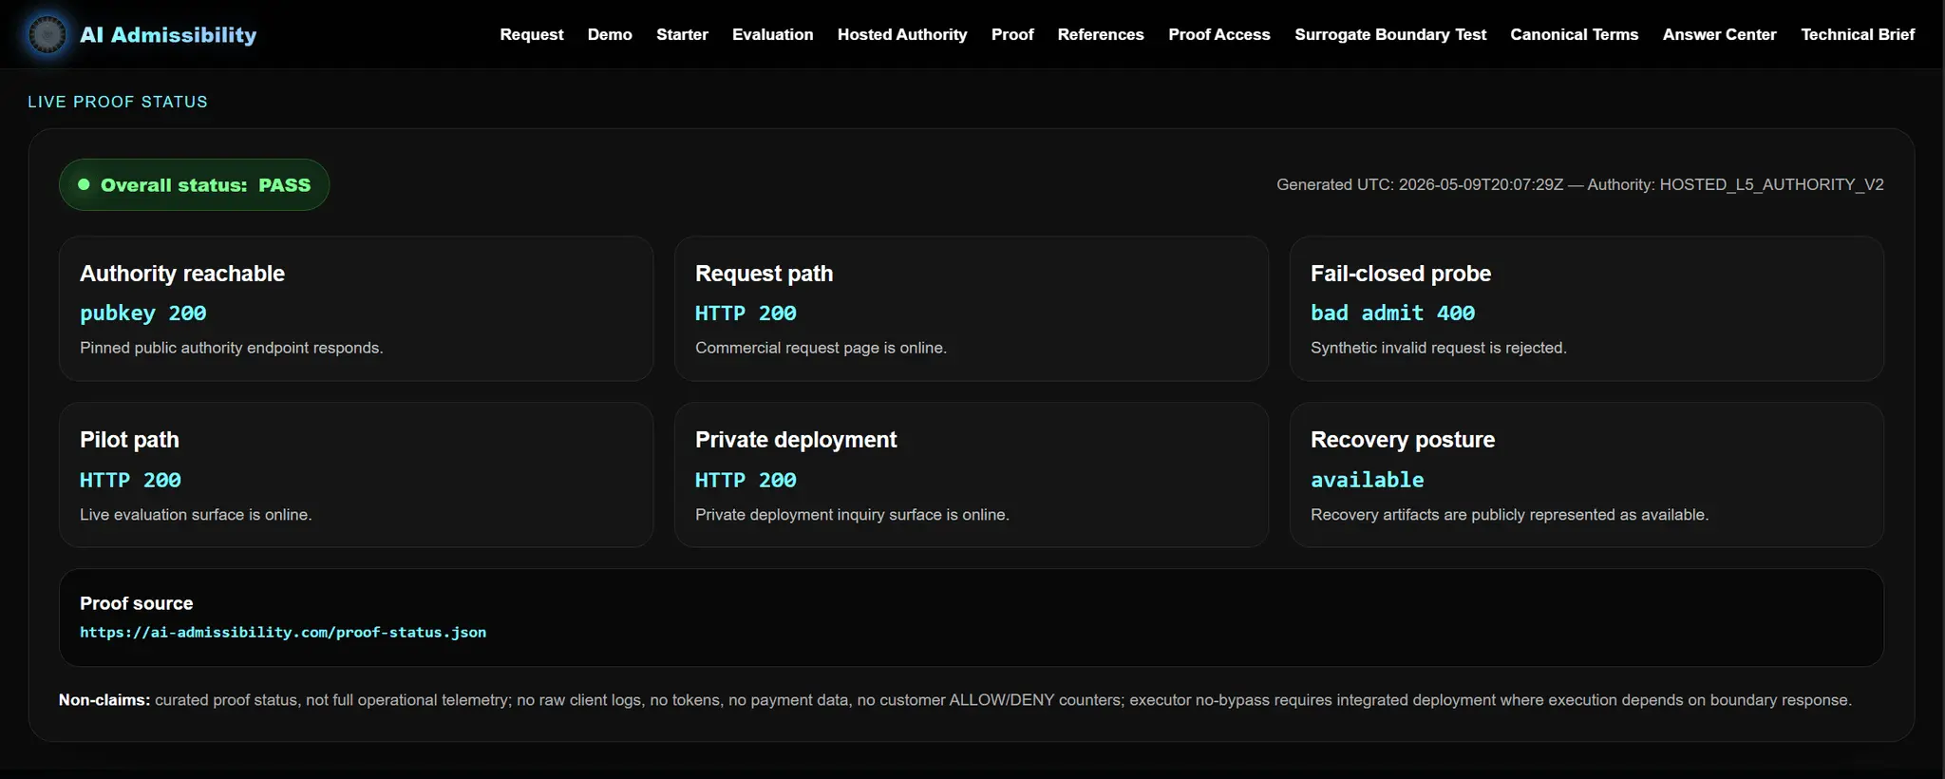Select Surrogate Boundary Test nav link
This screenshot has height=779, width=1945.
(1390, 34)
